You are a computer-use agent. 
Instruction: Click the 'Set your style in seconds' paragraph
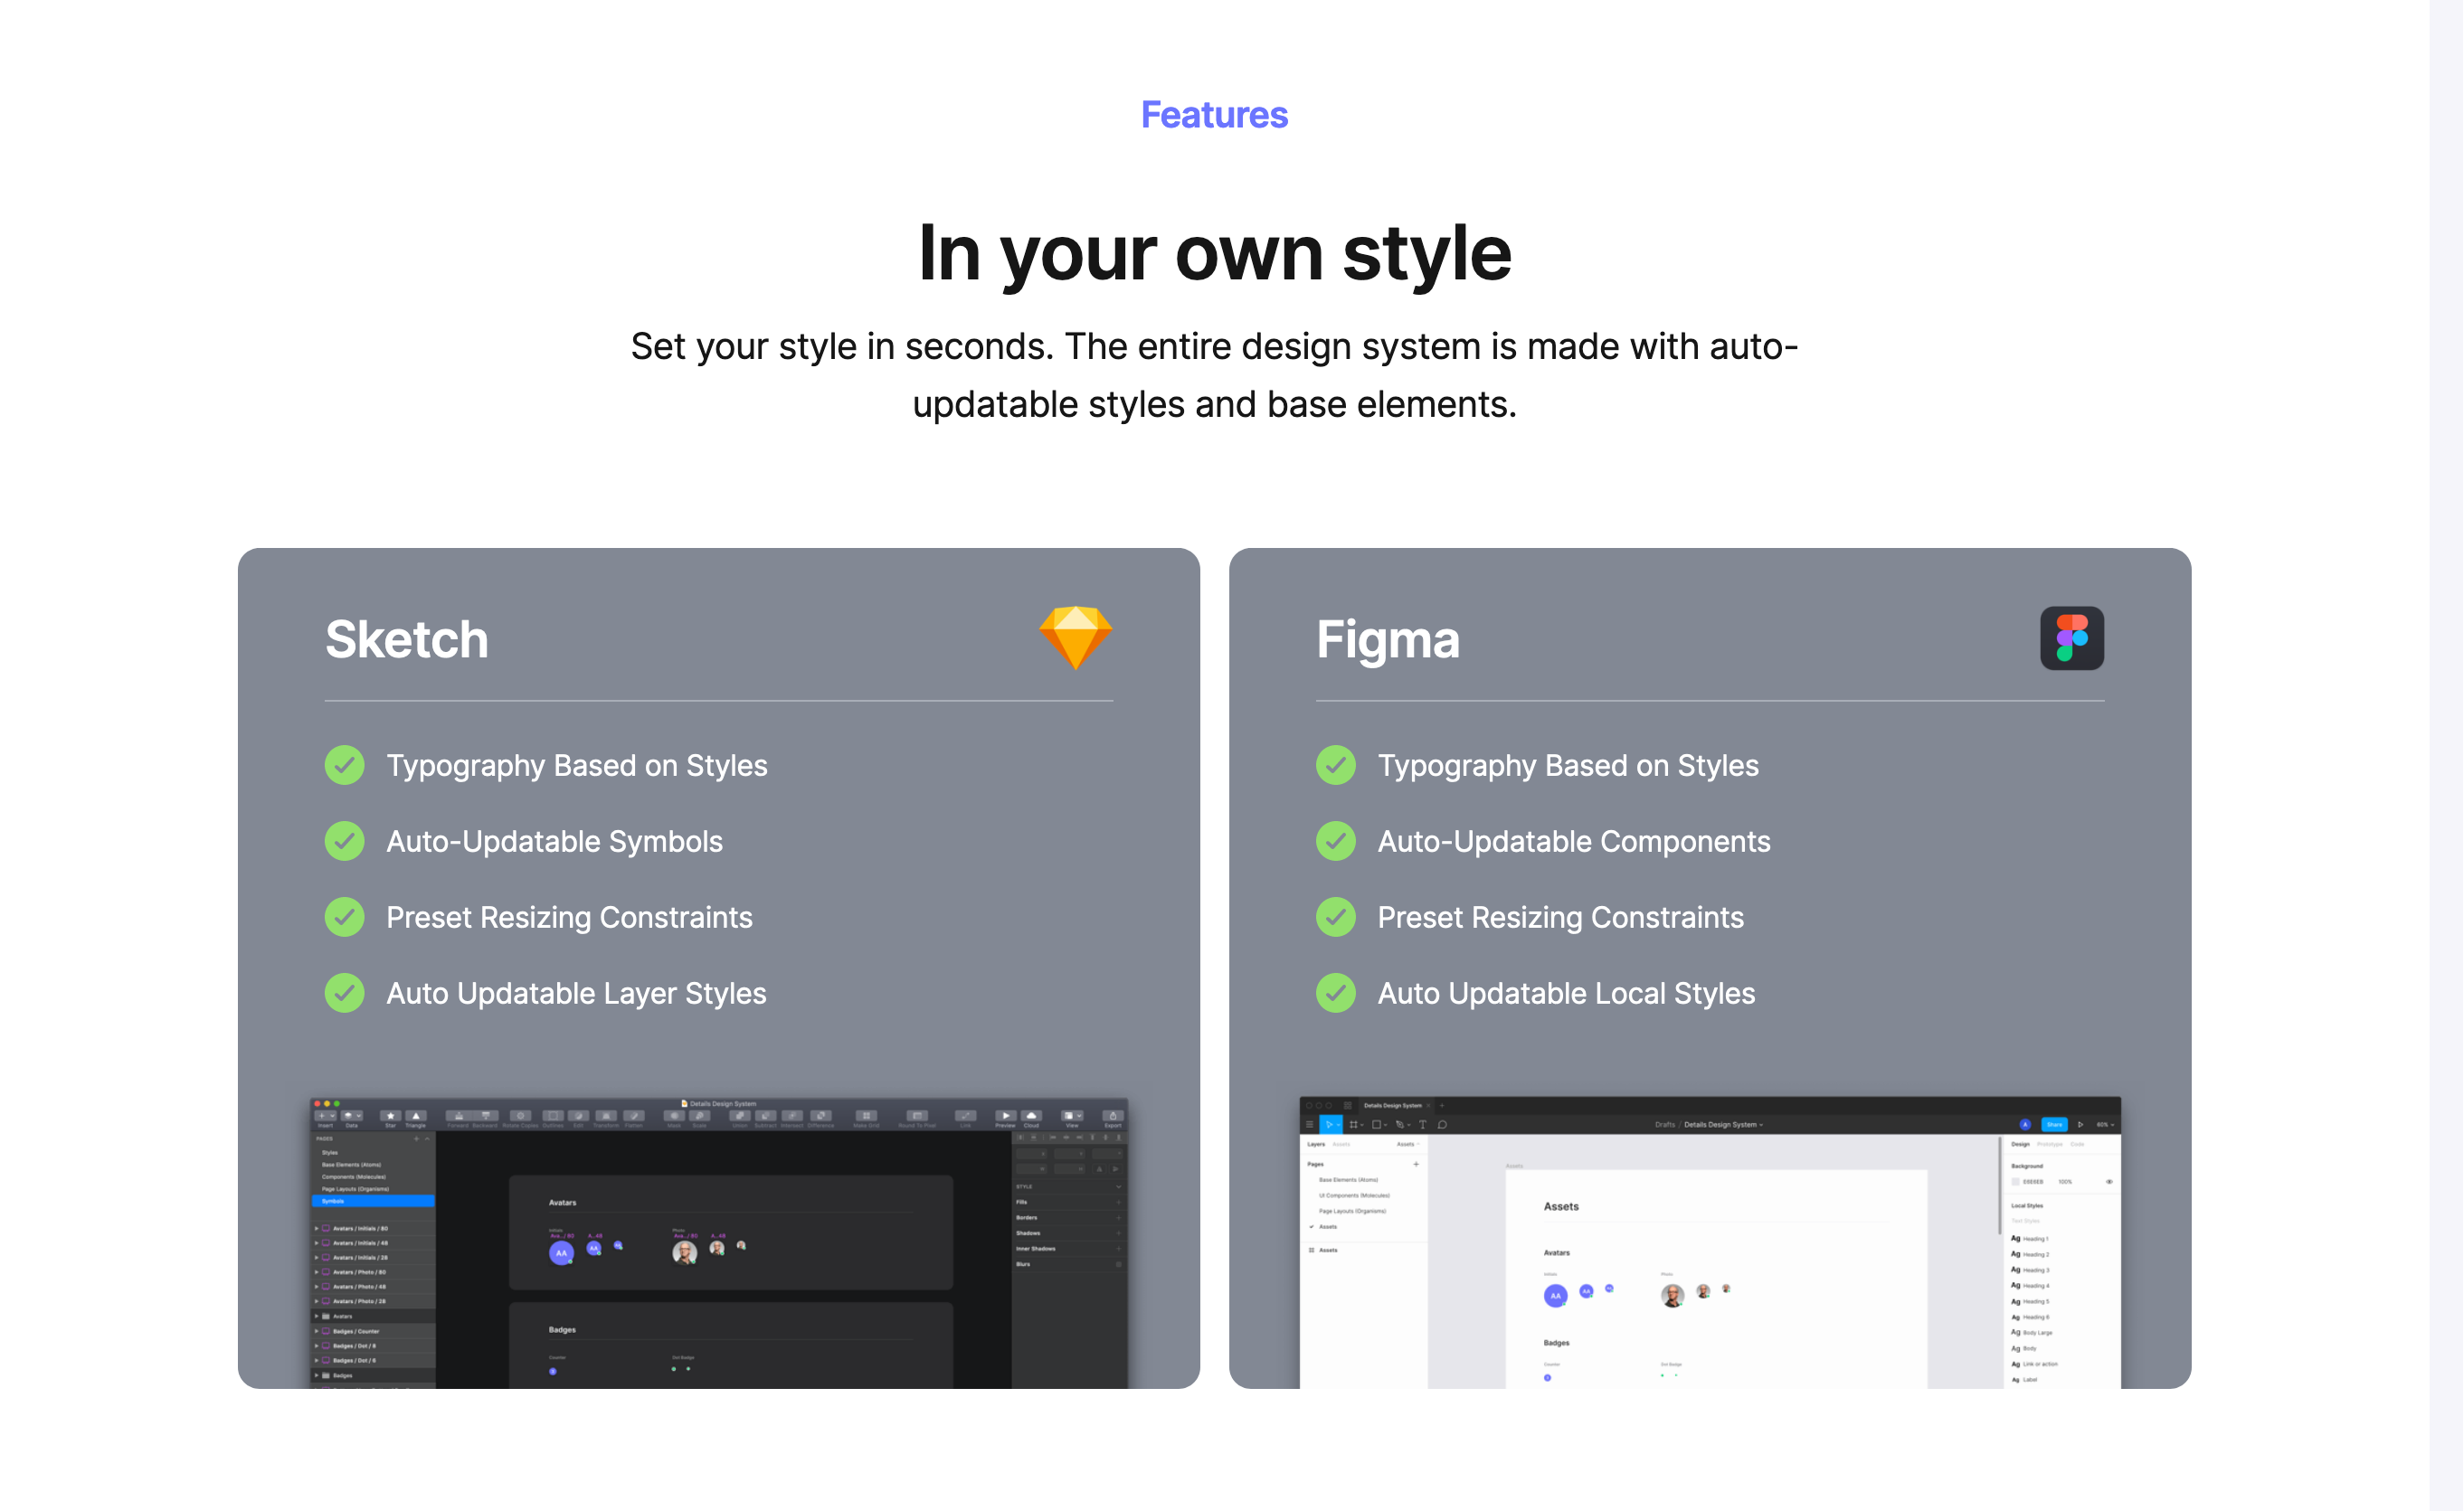(1215, 374)
